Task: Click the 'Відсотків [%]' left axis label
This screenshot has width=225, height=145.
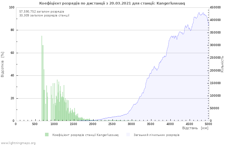Action: (x=3, y=64)
